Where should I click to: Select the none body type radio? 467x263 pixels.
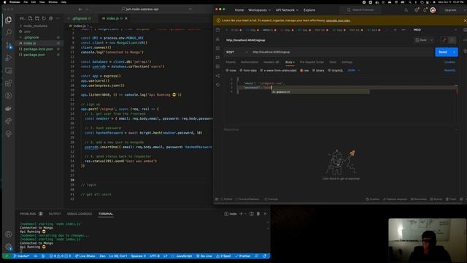[x=227, y=71]
